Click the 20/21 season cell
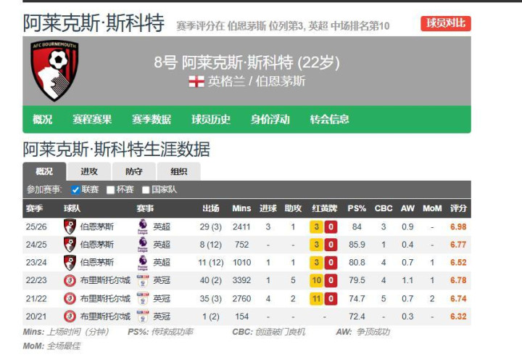This screenshot has width=522, height=363. coord(36,317)
